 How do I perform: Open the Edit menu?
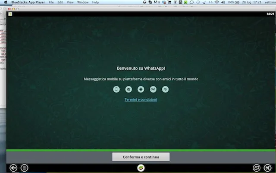coord(60,2)
